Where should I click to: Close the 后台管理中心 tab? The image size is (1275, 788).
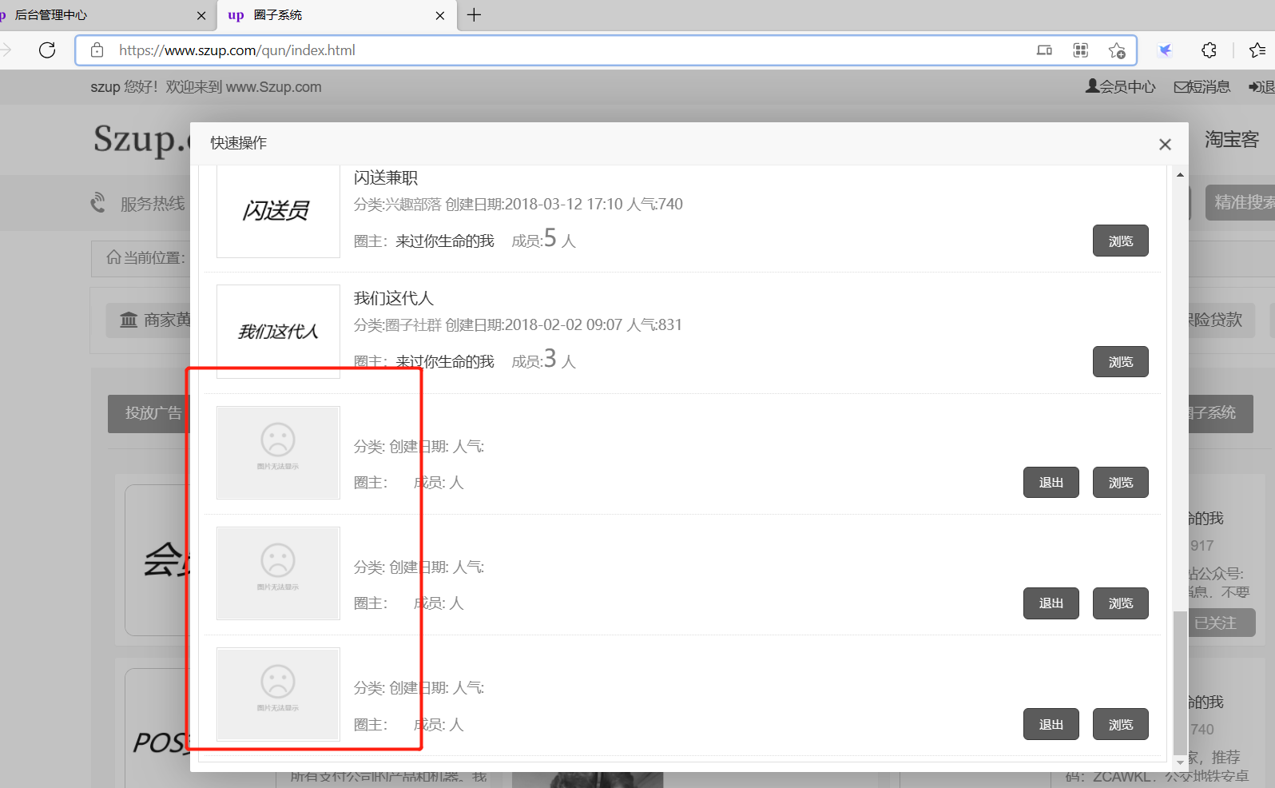click(x=201, y=15)
